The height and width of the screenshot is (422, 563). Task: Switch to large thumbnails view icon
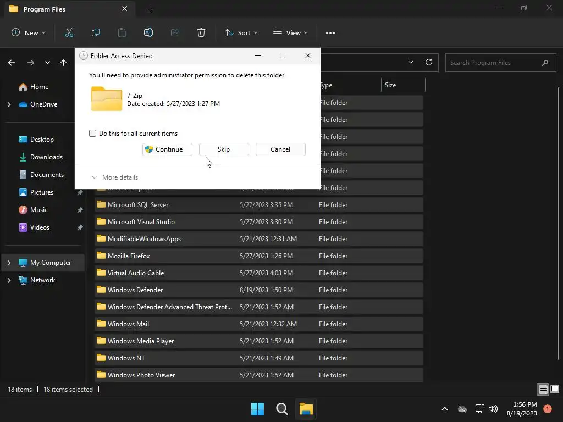[x=555, y=389]
